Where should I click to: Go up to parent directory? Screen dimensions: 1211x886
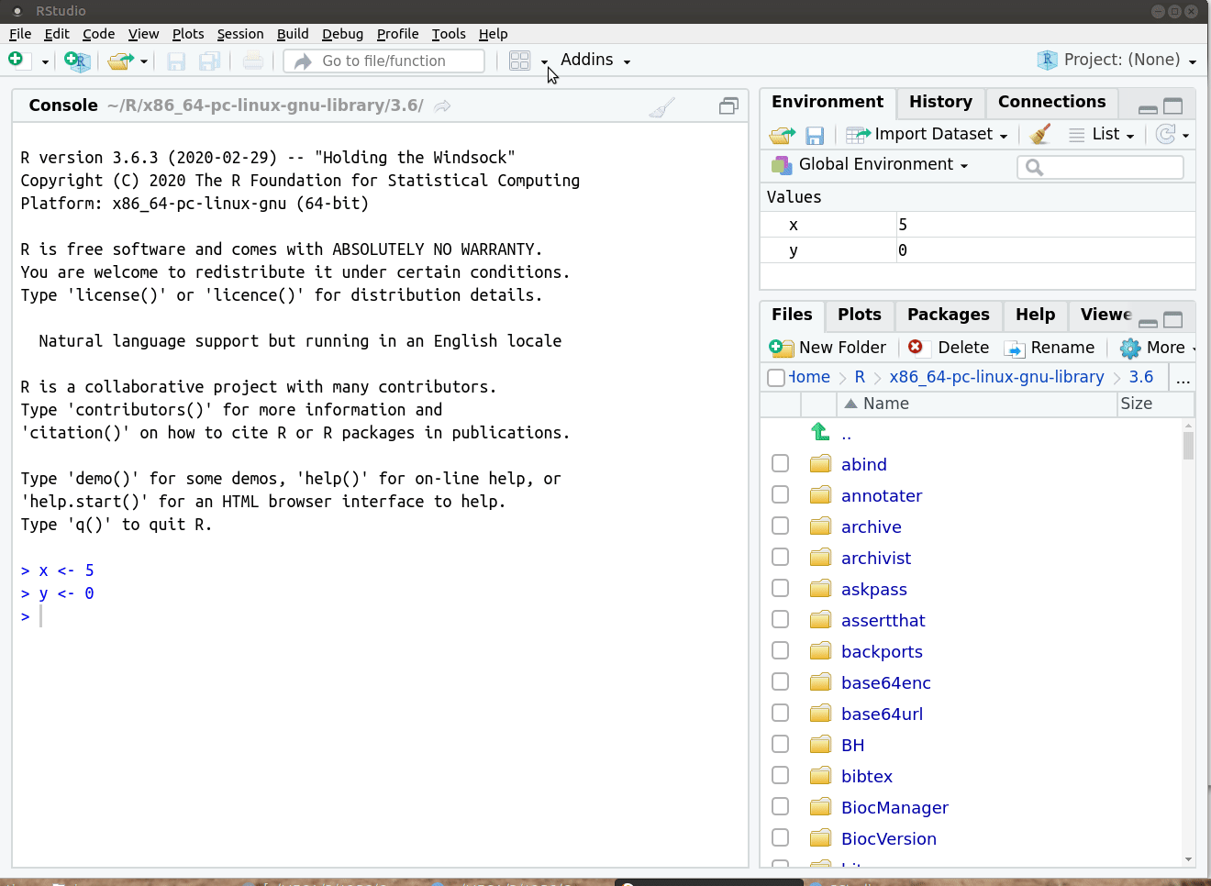tap(821, 432)
